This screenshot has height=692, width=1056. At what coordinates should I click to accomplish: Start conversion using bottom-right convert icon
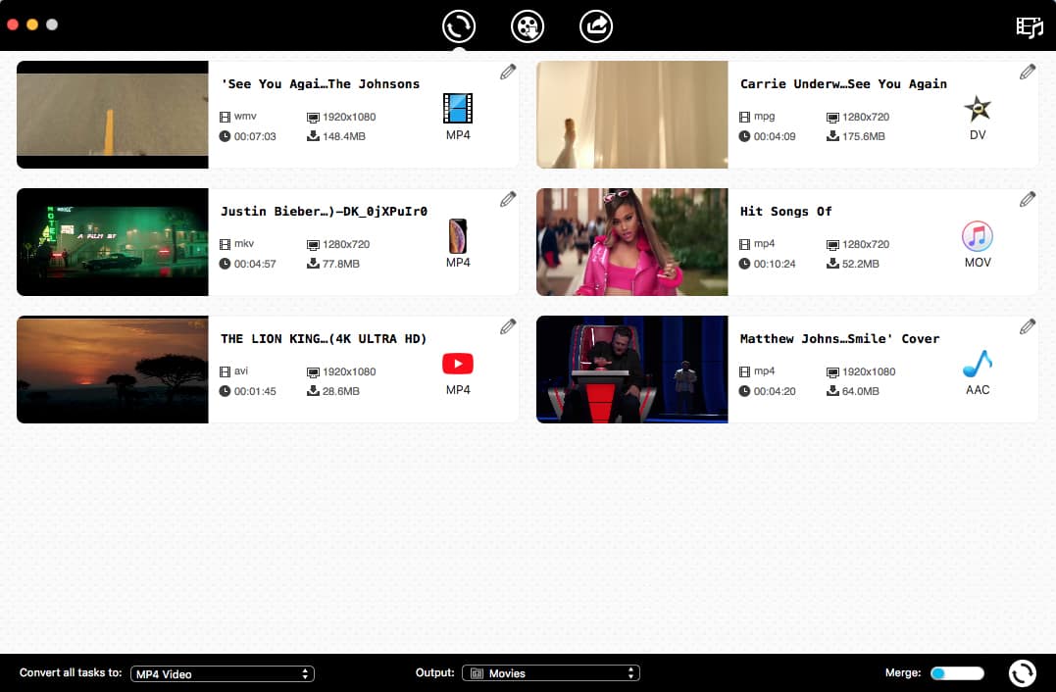pyautogui.click(x=1022, y=673)
